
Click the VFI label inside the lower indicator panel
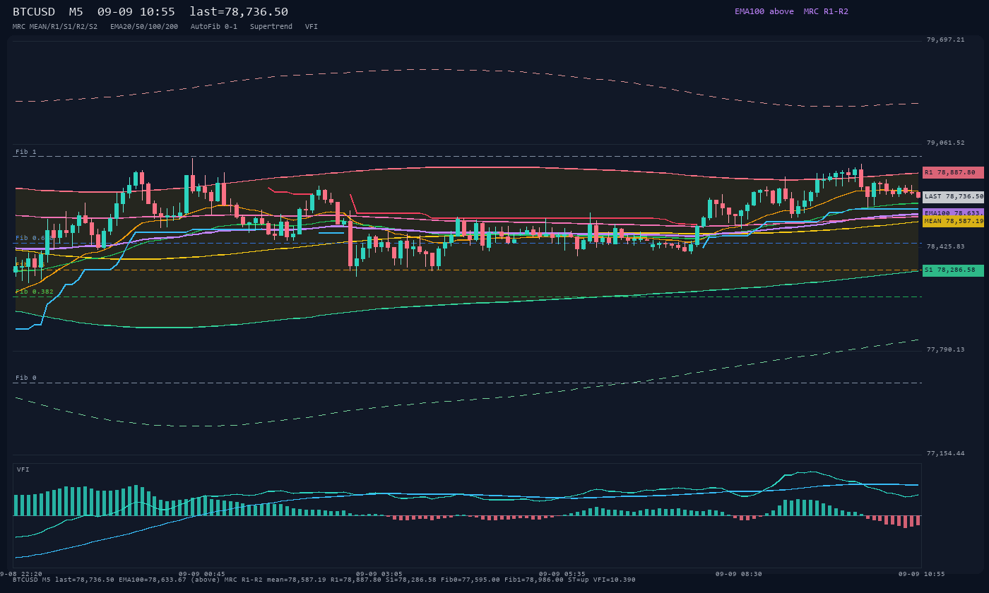(x=23, y=469)
